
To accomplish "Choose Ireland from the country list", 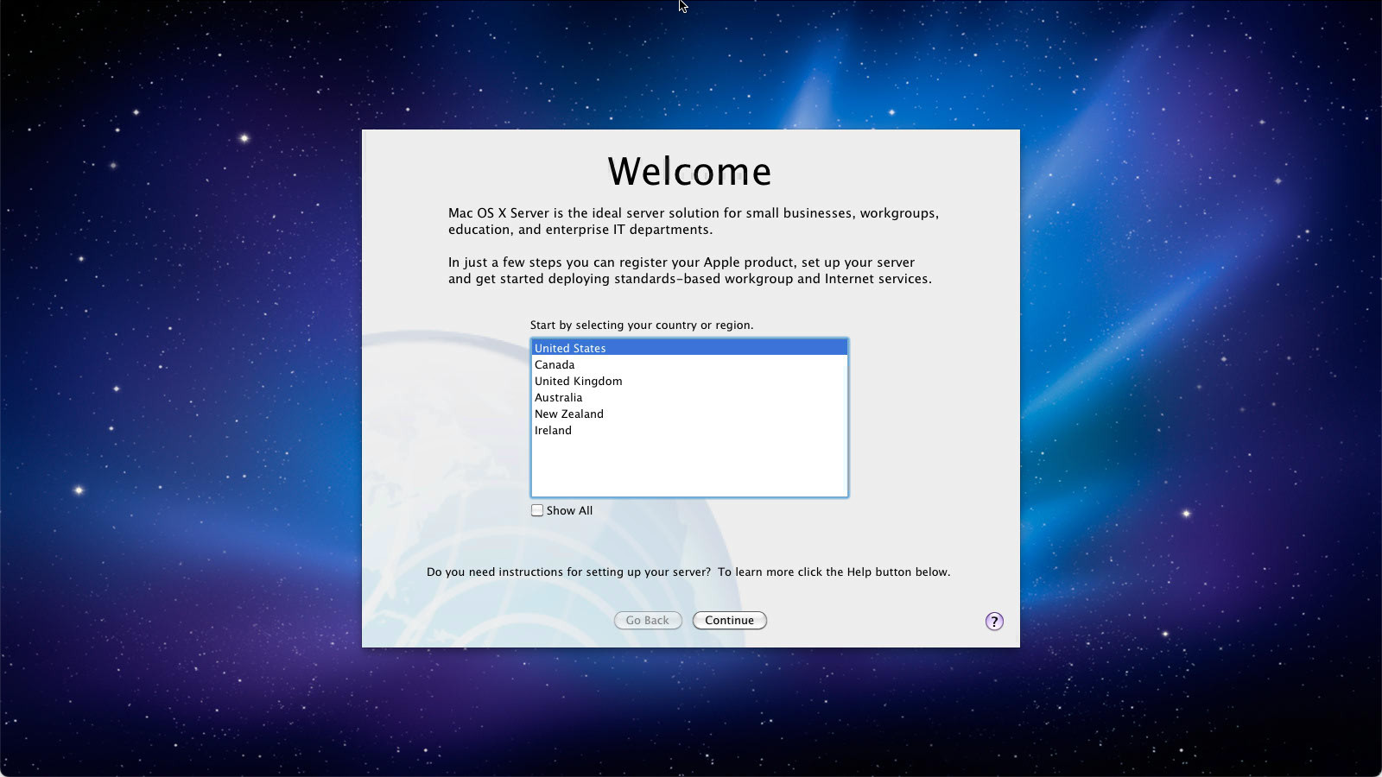I will tap(689, 430).
